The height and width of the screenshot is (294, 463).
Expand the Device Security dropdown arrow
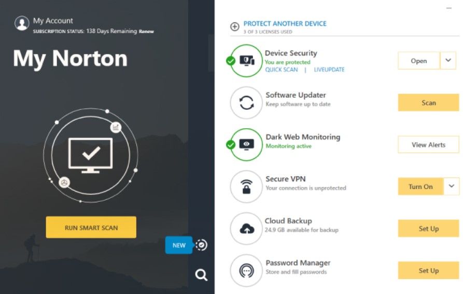click(448, 61)
